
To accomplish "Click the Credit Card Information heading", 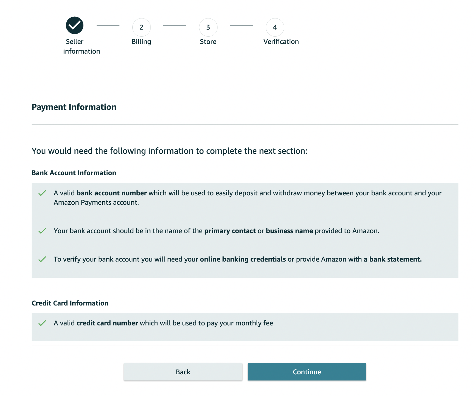I will (70, 303).
